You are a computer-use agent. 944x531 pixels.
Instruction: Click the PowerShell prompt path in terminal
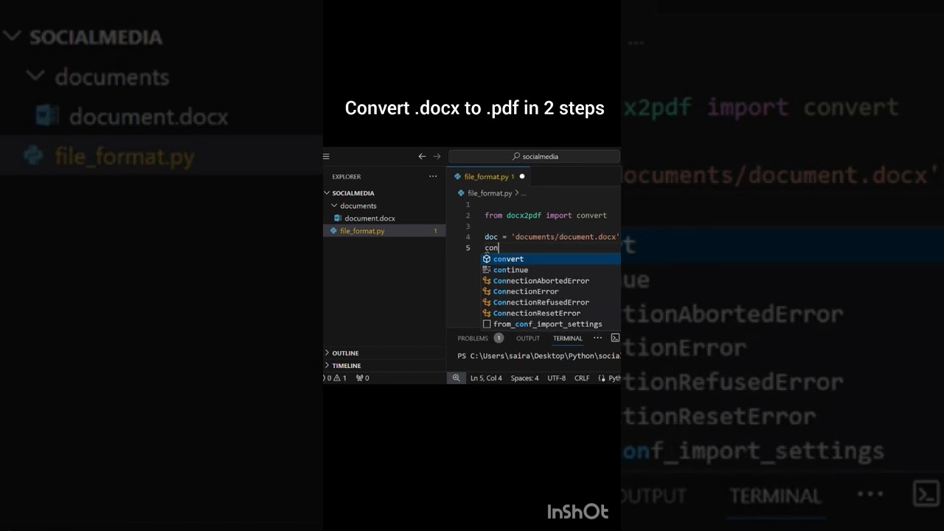coord(538,355)
